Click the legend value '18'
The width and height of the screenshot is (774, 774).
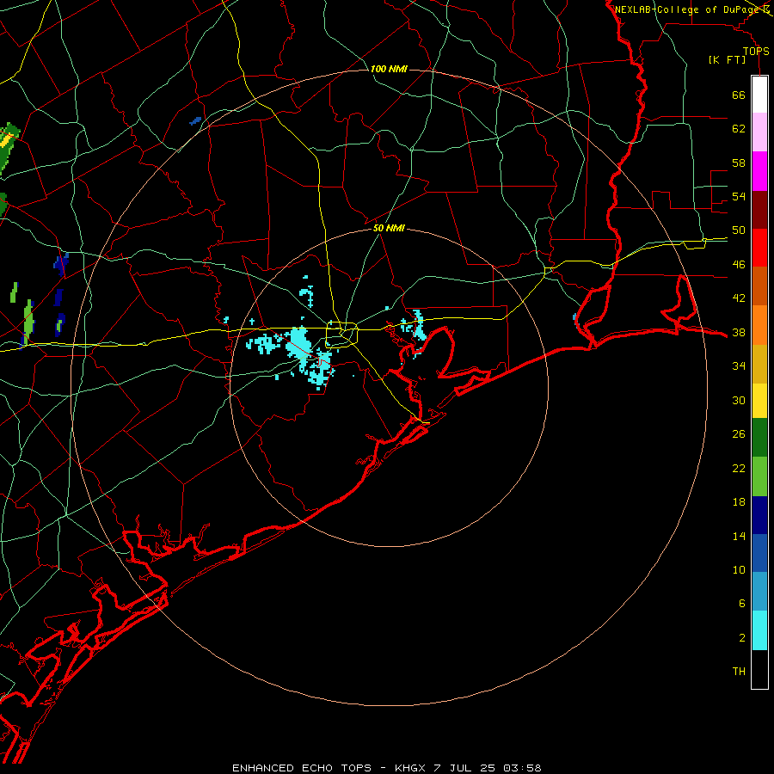[739, 502]
